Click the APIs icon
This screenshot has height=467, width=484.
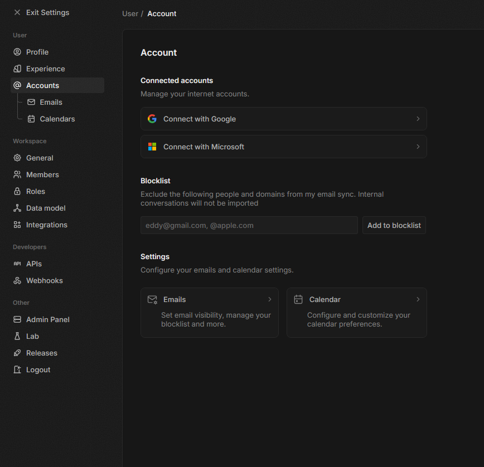pos(17,264)
